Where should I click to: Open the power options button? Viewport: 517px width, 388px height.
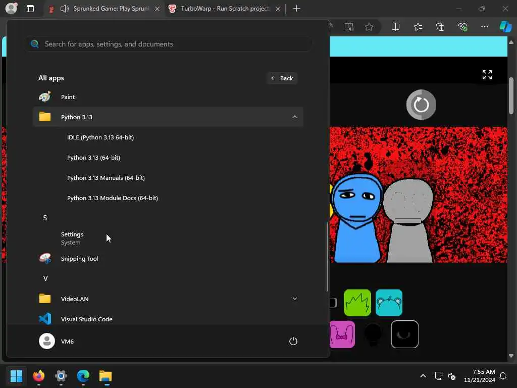[293, 341]
